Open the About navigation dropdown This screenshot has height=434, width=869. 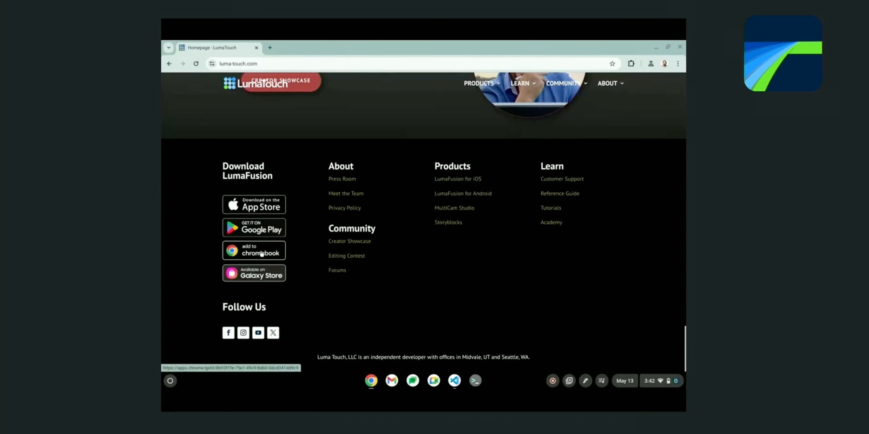point(610,83)
